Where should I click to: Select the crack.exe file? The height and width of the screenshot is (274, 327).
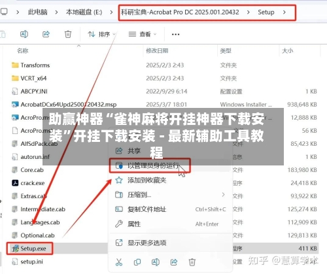33,183
